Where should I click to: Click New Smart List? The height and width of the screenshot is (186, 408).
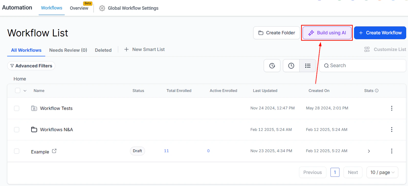point(145,49)
